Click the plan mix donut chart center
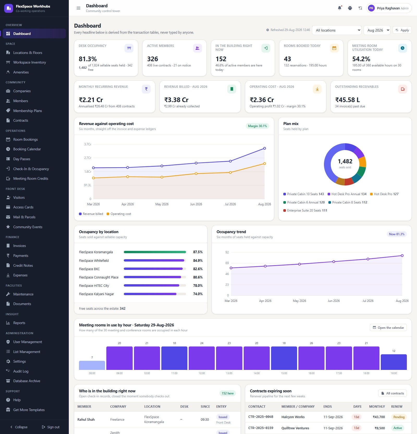417x434 pixels. pyautogui.click(x=345, y=164)
